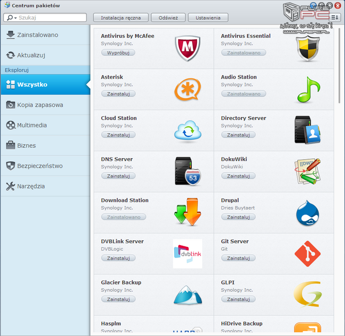Open the Cloud Station cloud icon

click(x=188, y=131)
